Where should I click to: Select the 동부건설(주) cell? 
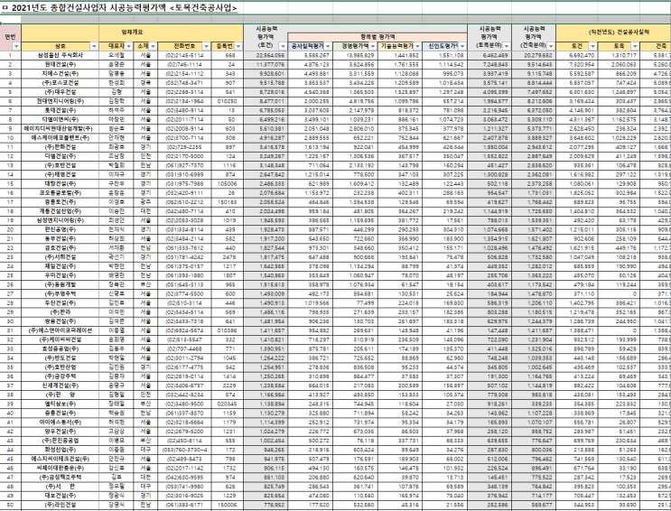tap(60, 238)
